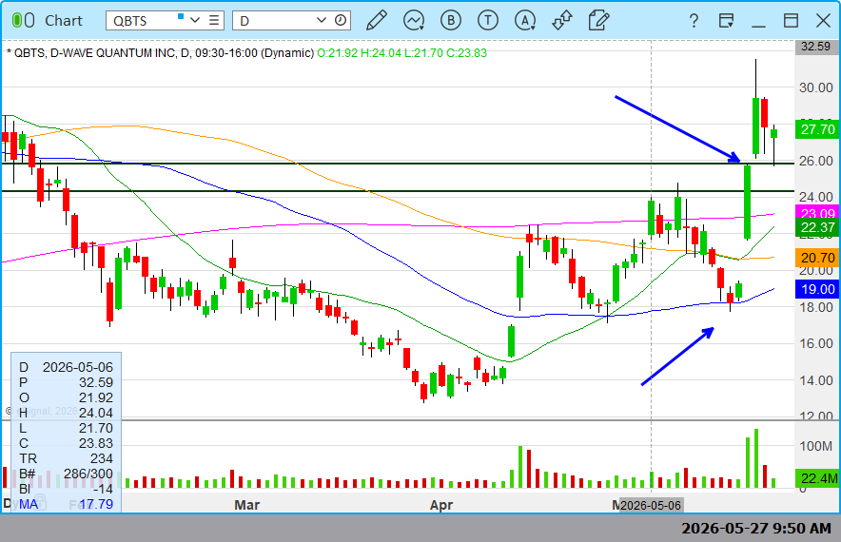This screenshot has width=841, height=542.
Task: Select the pencil drawing tools icon
Action: click(x=377, y=20)
